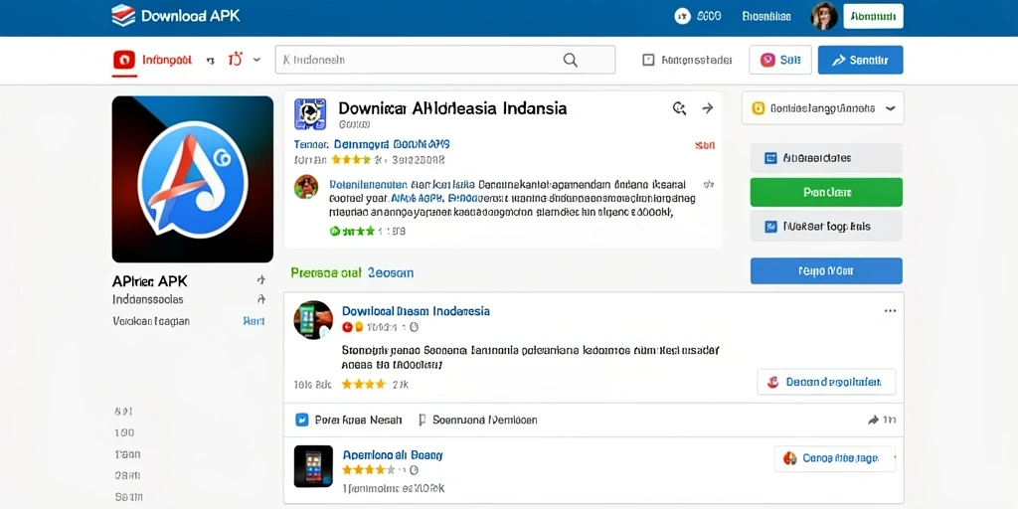Click the orange icon on the "Cenoe mbie tage" button
1018x509 pixels.
point(790,458)
